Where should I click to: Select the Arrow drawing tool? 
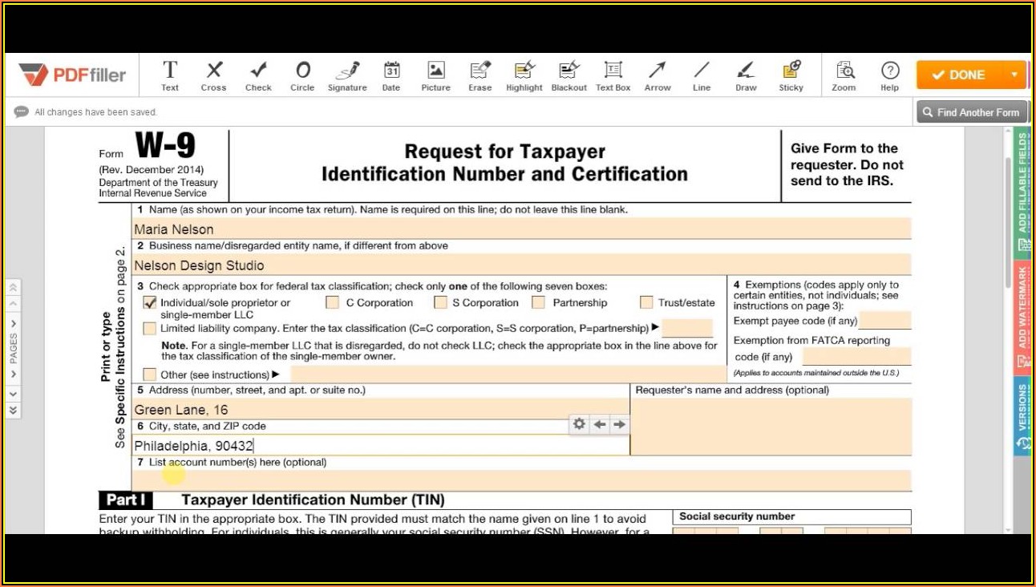pyautogui.click(x=658, y=75)
